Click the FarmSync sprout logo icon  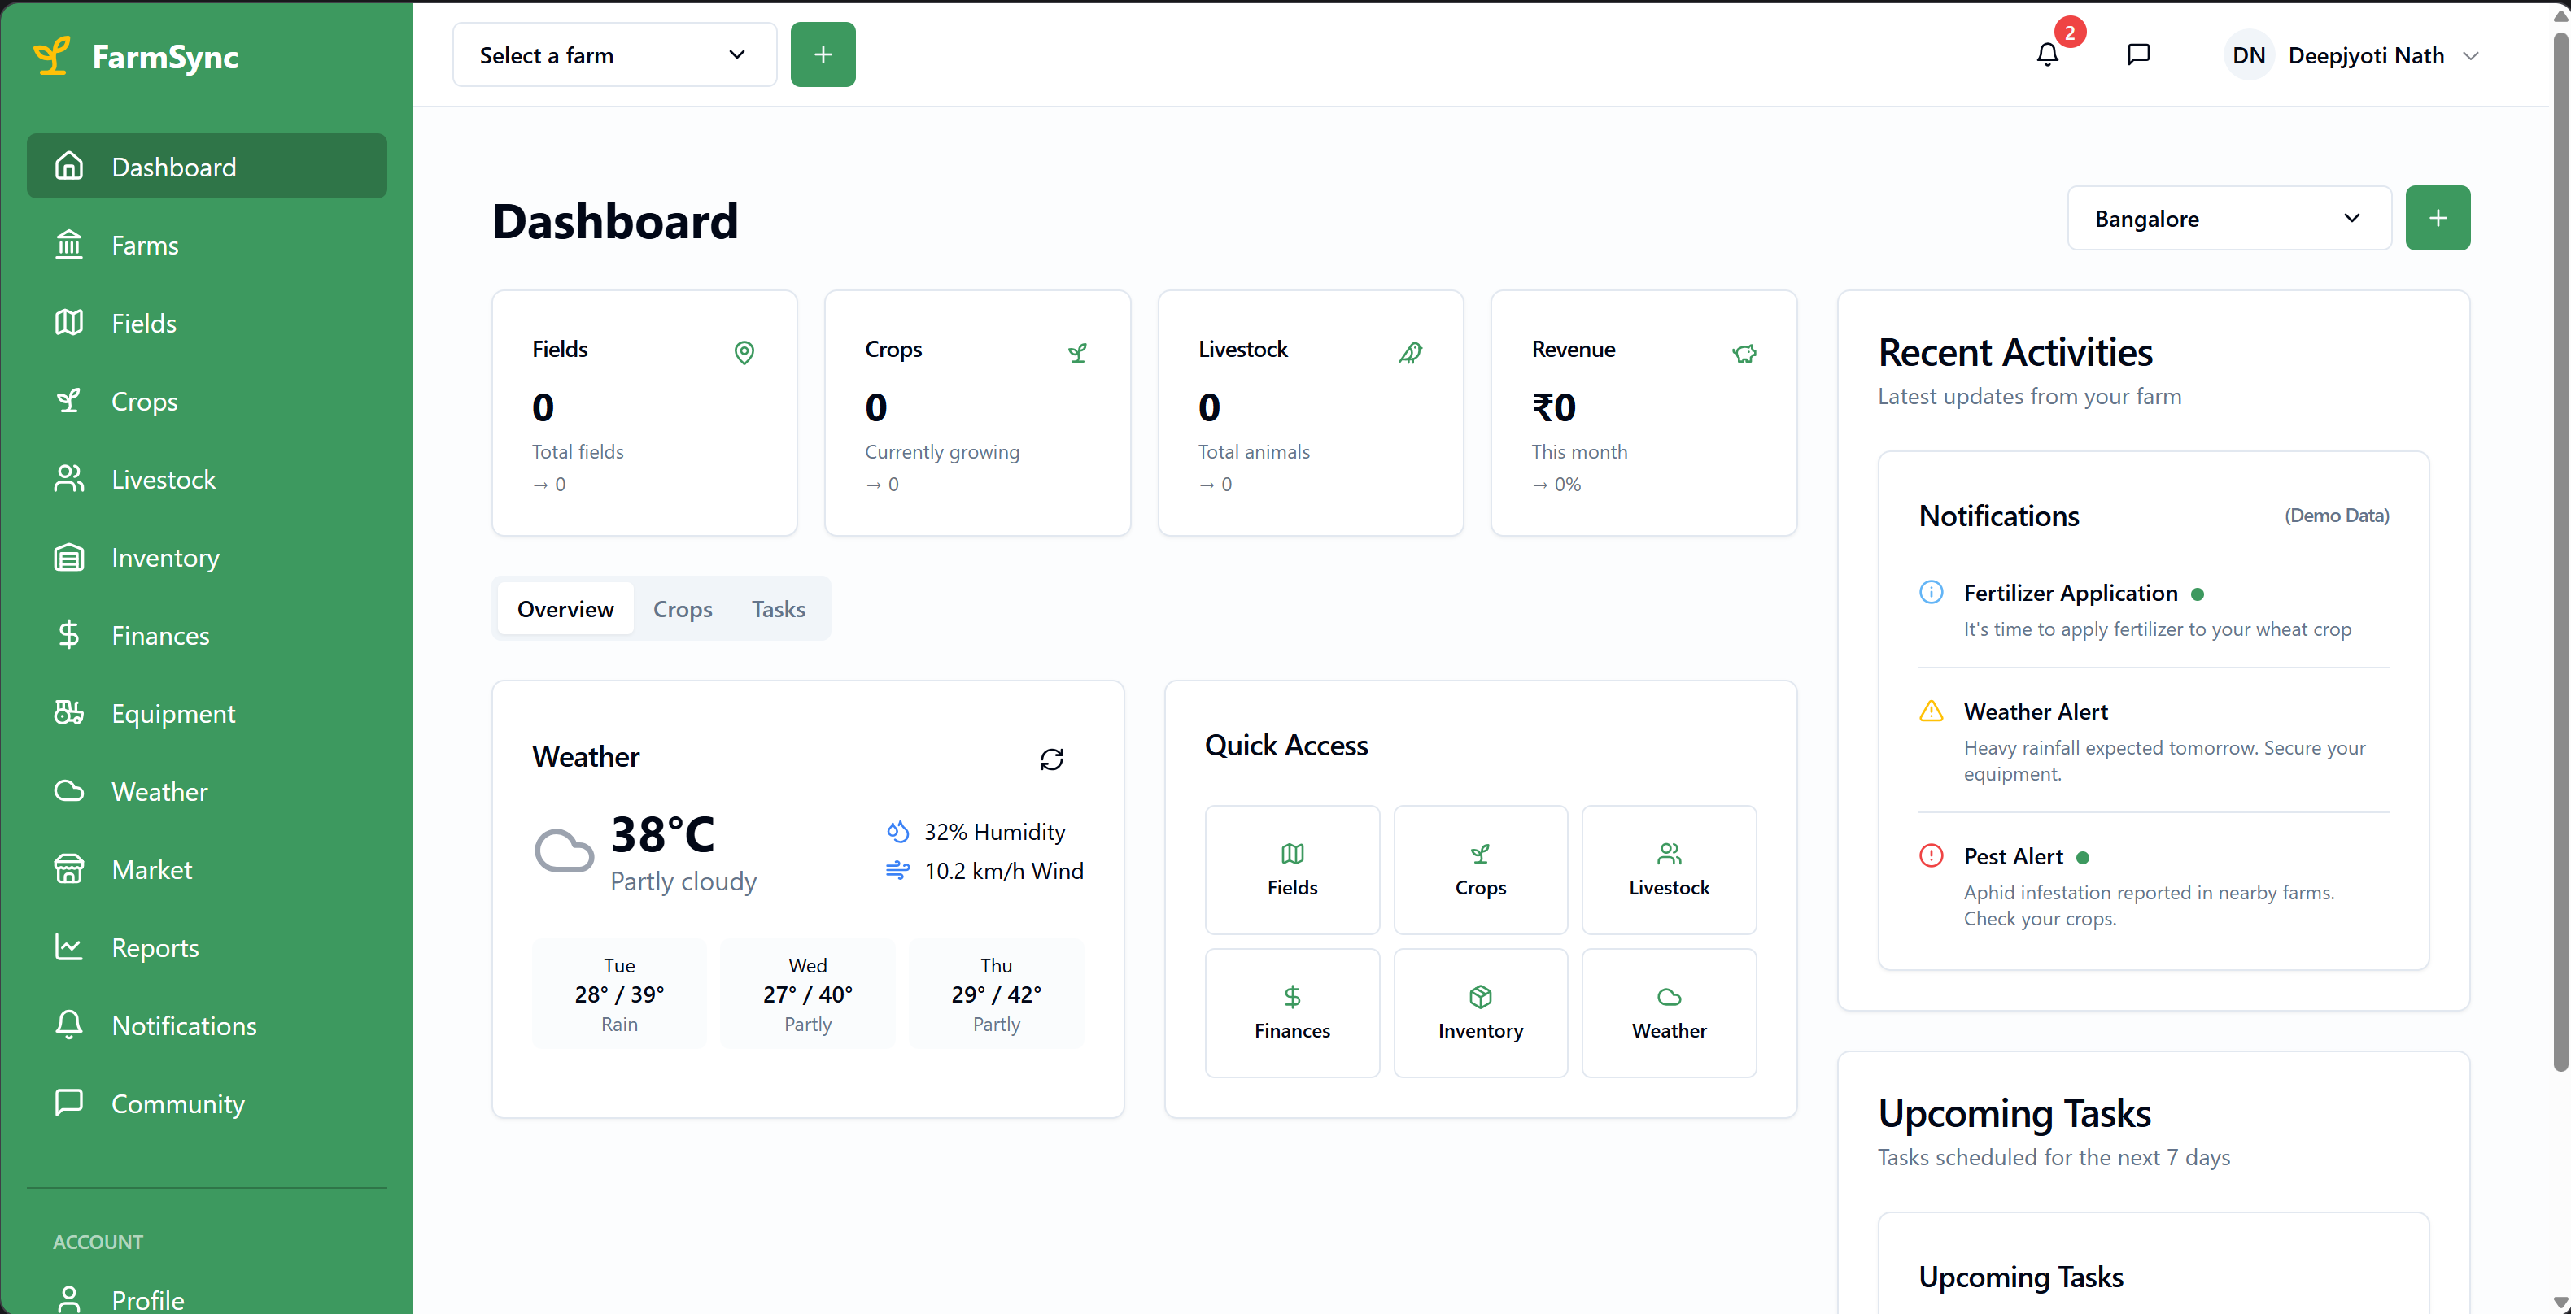pyautogui.click(x=52, y=56)
